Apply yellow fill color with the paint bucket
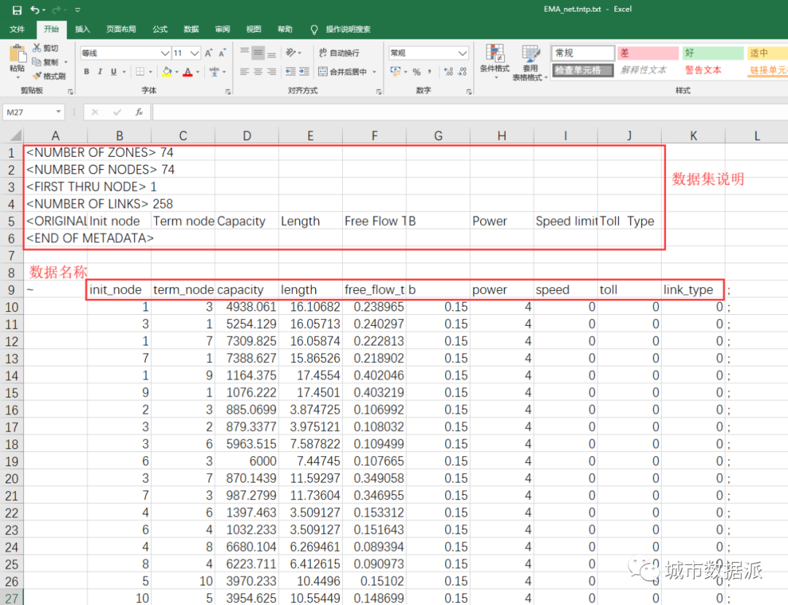Viewport: 788px width, 605px height. pyautogui.click(x=167, y=71)
